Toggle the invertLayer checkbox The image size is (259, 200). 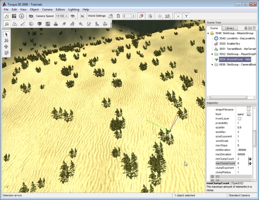(x=240, y=119)
